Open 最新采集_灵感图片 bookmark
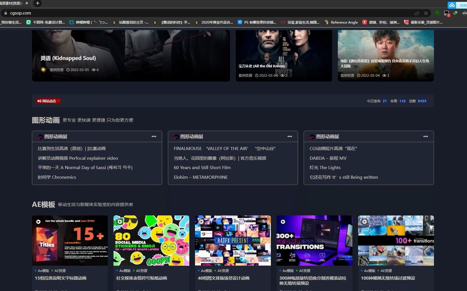Image resolution: width=467 pixels, height=291 pixels. (x=423, y=22)
